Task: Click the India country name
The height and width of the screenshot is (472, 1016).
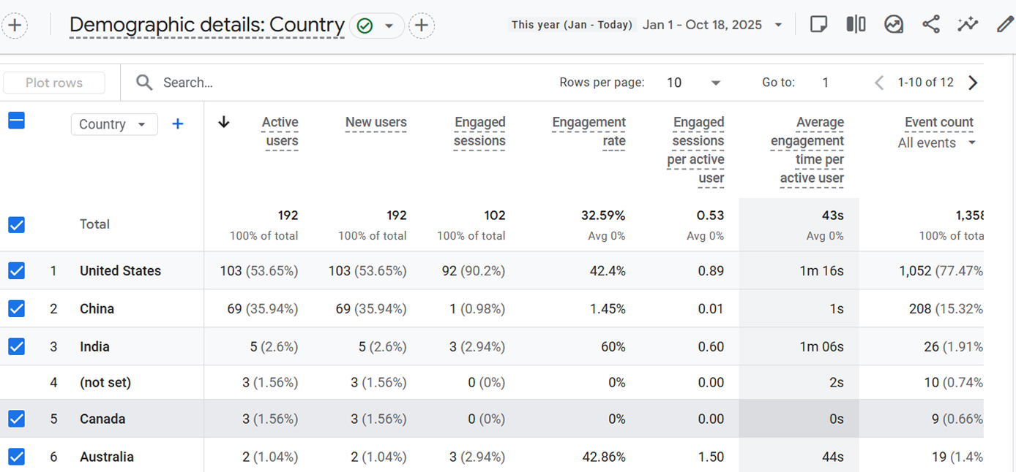Action: 94,347
